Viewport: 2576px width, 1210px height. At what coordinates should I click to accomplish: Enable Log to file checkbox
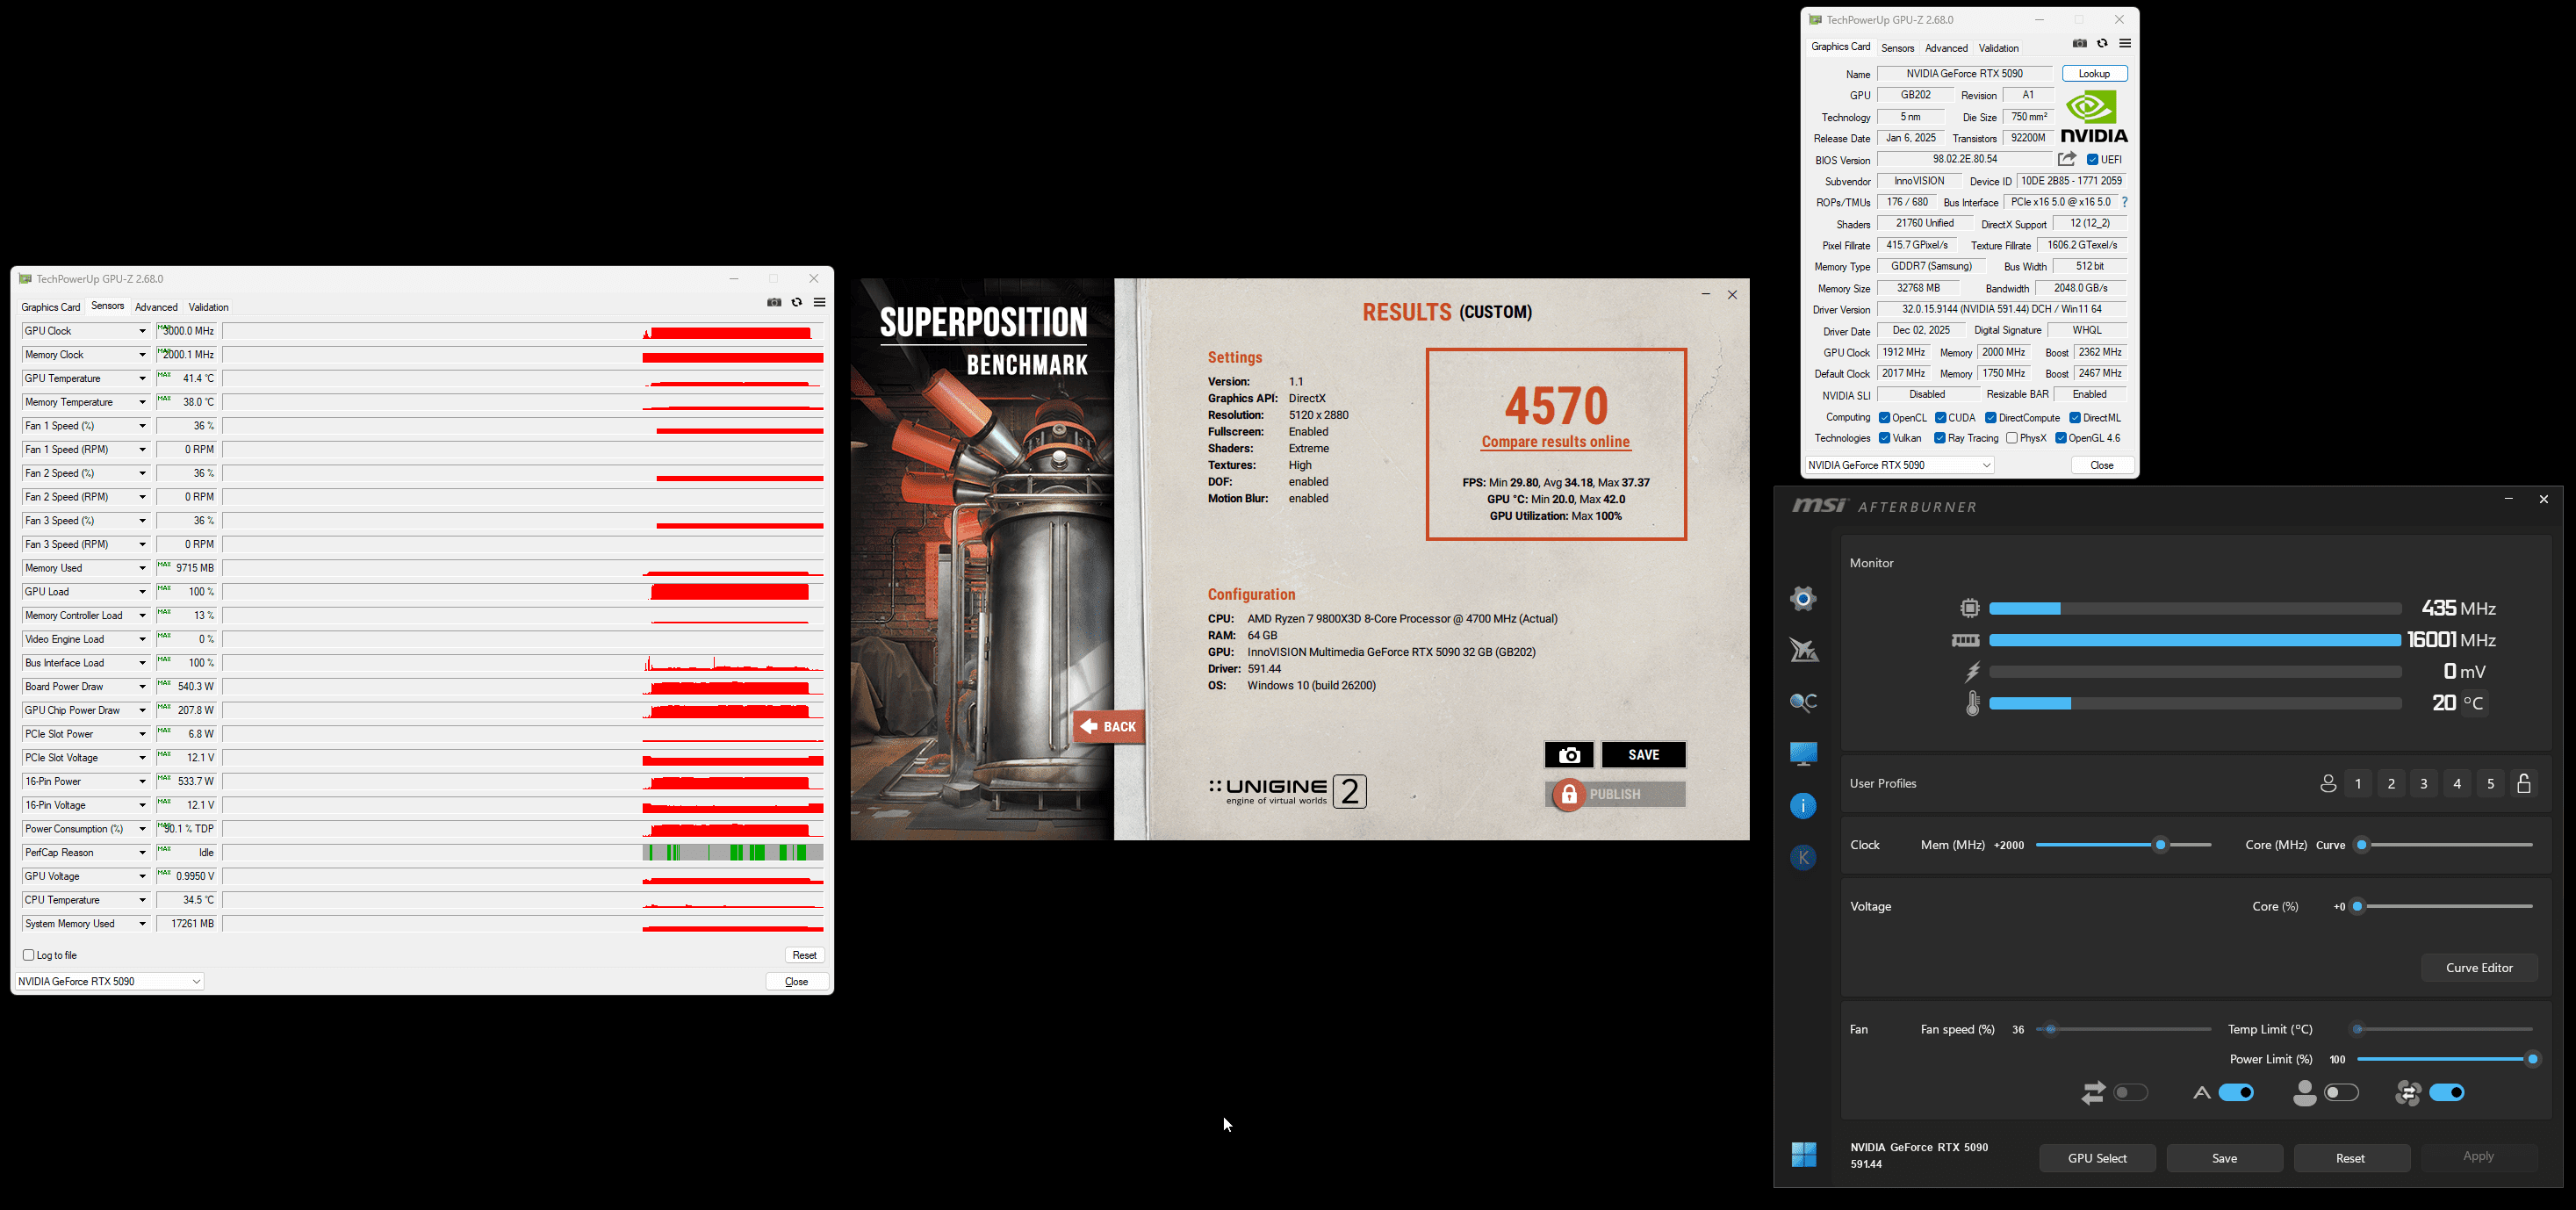click(x=29, y=955)
